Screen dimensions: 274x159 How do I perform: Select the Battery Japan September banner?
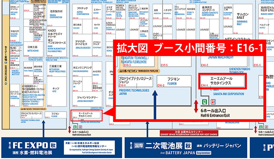point(186,148)
